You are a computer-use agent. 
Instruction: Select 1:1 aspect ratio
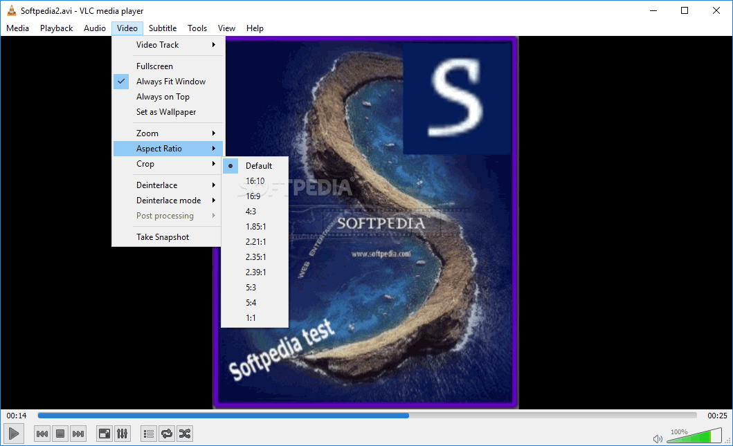pyautogui.click(x=255, y=318)
